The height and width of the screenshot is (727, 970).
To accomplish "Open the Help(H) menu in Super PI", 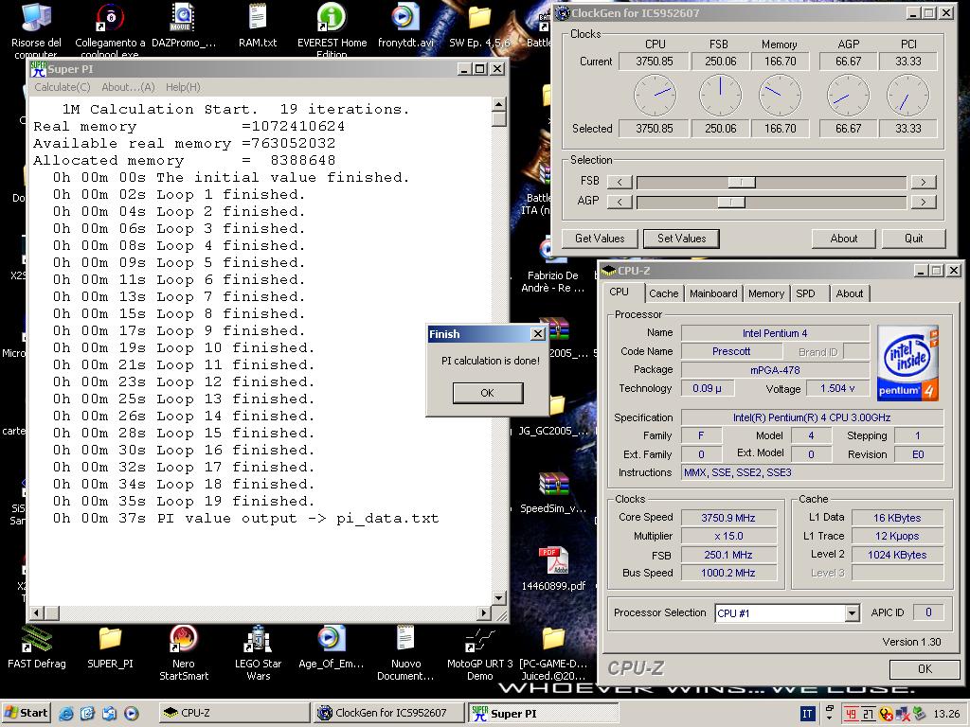I will pos(183,87).
